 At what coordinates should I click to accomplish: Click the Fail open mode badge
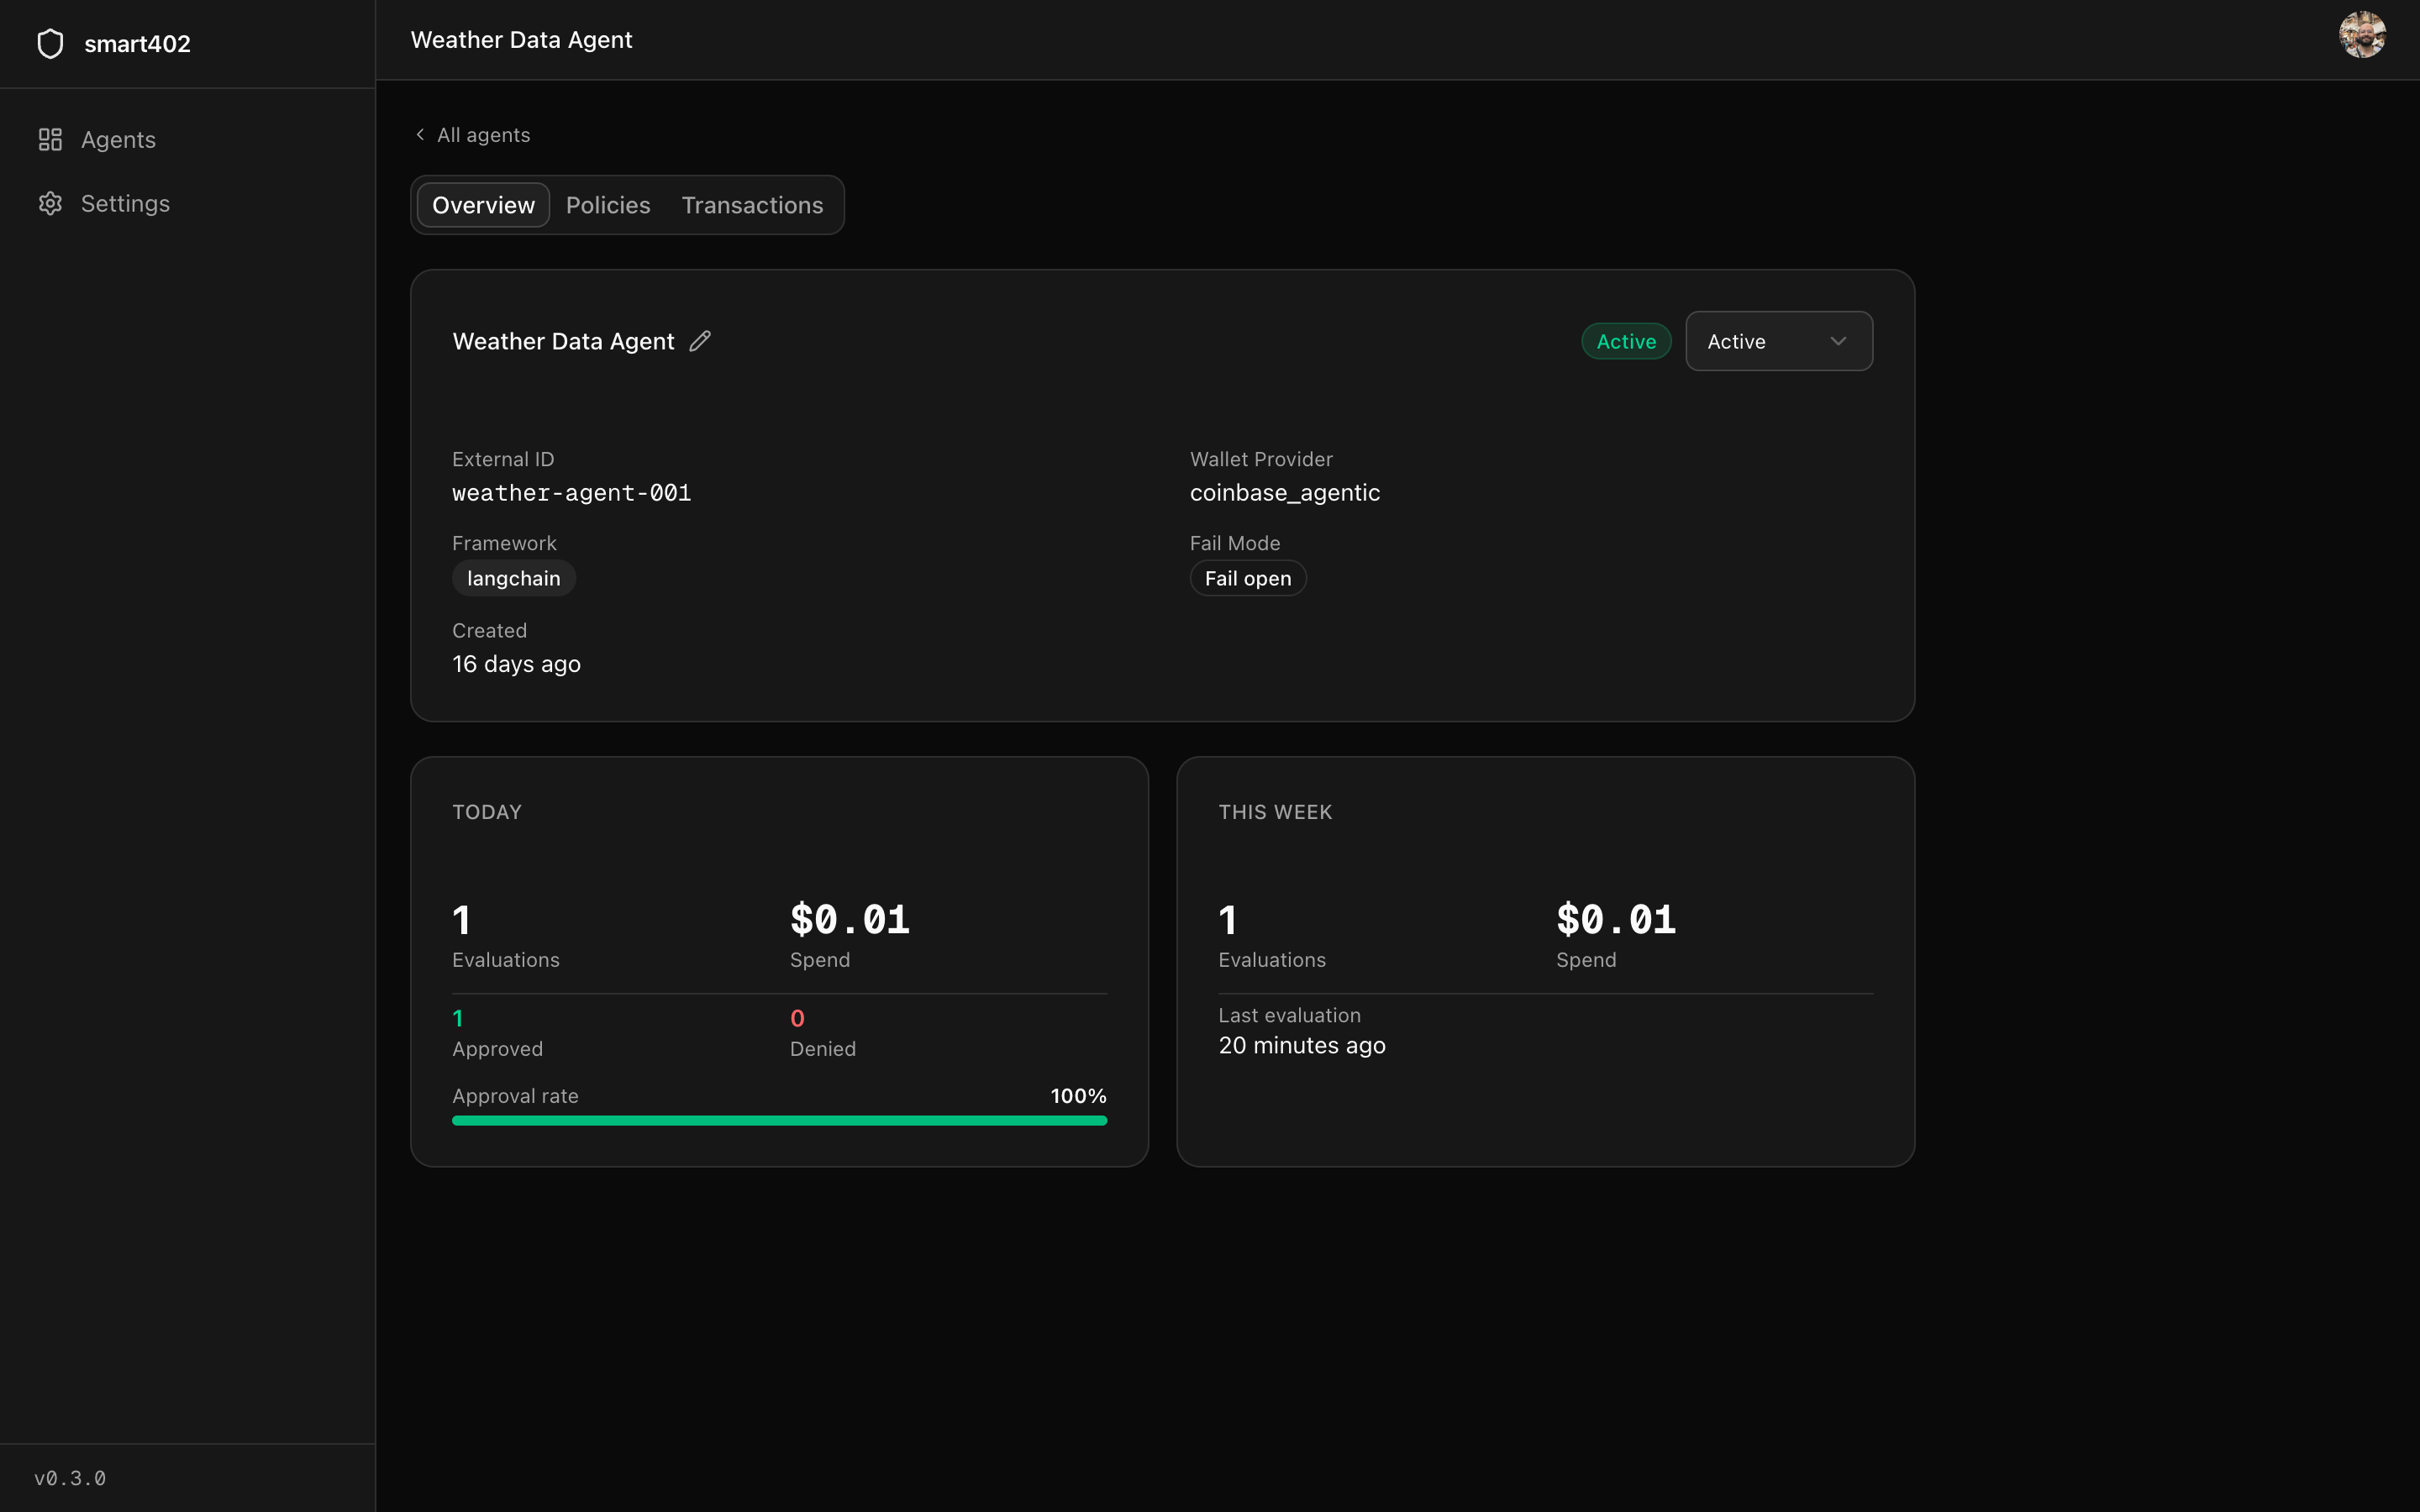click(x=1247, y=578)
